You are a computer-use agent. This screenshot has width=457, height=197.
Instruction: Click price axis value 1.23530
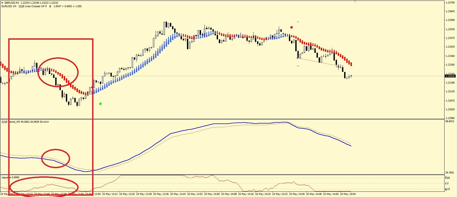pos(450,29)
